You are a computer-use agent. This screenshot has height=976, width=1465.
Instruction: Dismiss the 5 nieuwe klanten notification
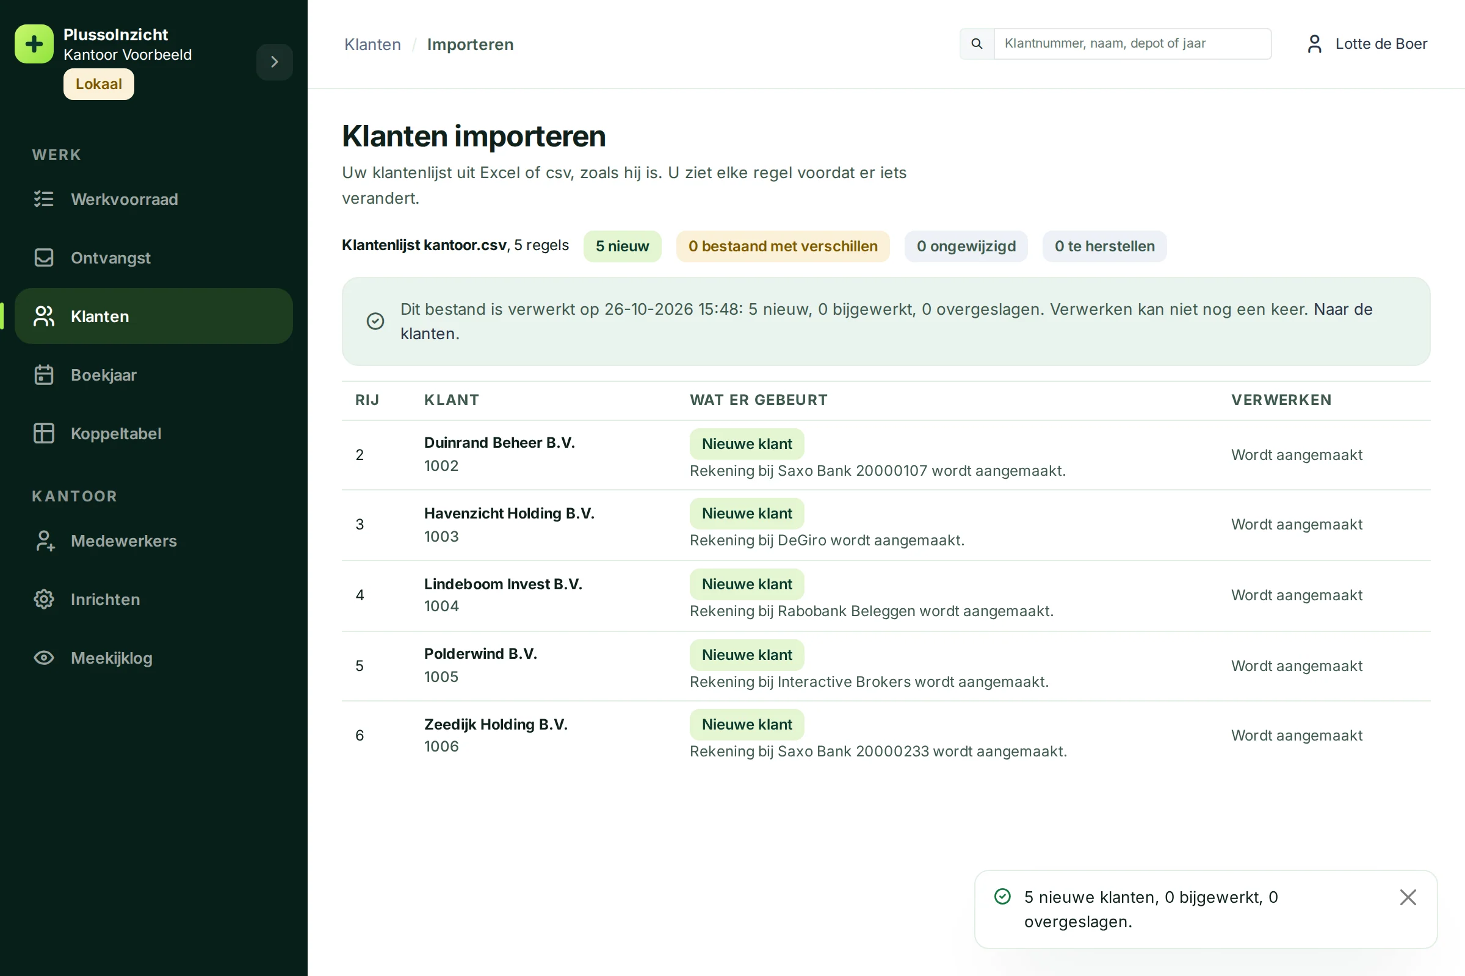click(x=1408, y=897)
